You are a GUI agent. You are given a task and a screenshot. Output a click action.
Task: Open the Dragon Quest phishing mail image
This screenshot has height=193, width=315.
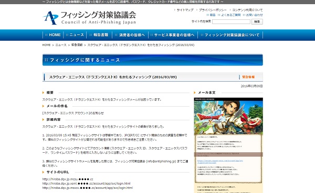pos(228,145)
